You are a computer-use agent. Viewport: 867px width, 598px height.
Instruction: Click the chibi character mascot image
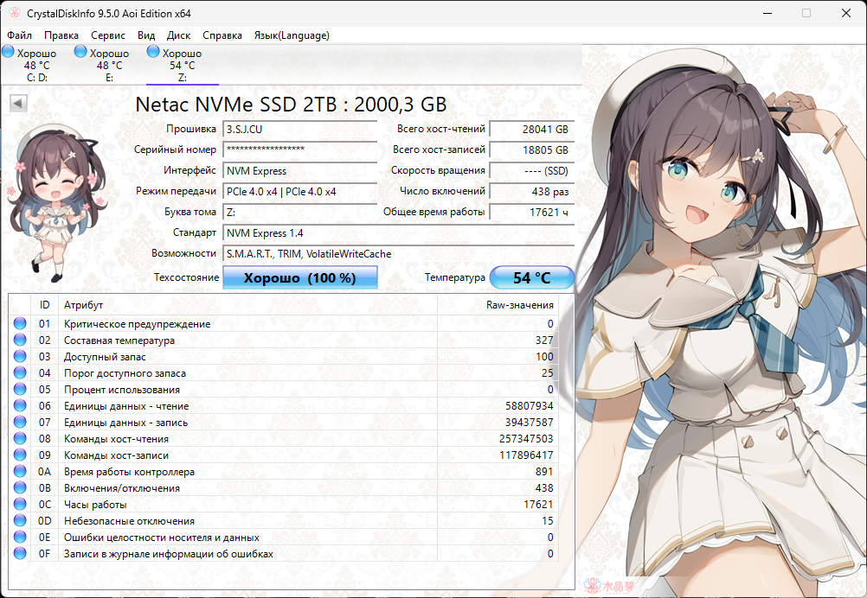tap(53, 202)
